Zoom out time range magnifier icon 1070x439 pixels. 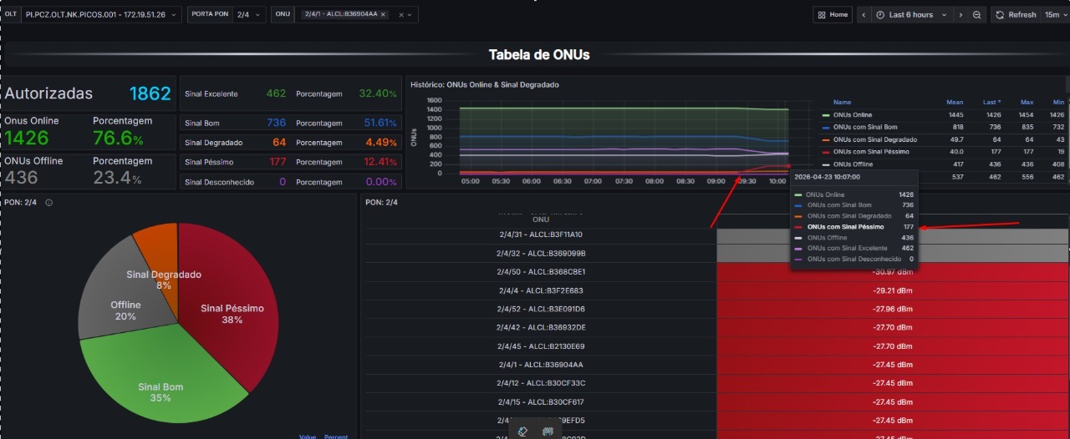coord(976,14)
